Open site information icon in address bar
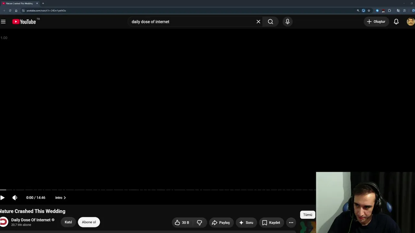The height and width of the screenshot is (233, 415). 23,10
